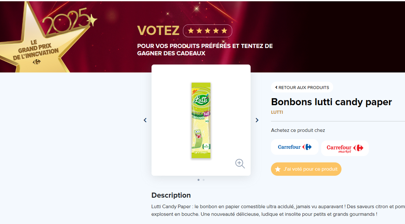Show the previous product image

(x=145, y=120)
